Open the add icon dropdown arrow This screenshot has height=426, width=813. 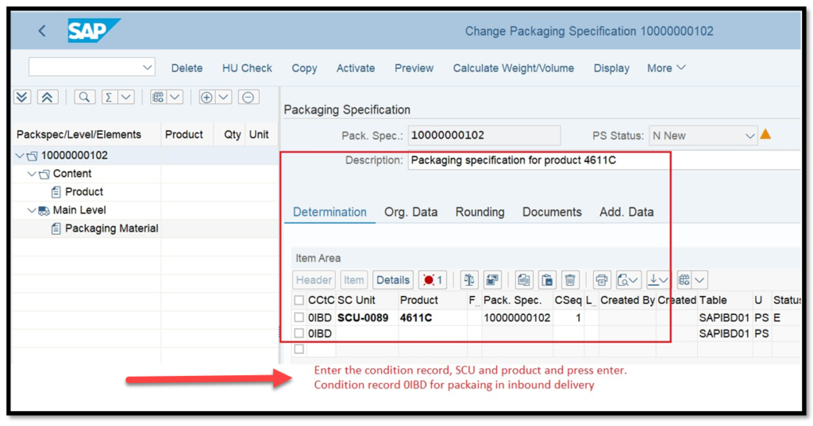point(223,97)
